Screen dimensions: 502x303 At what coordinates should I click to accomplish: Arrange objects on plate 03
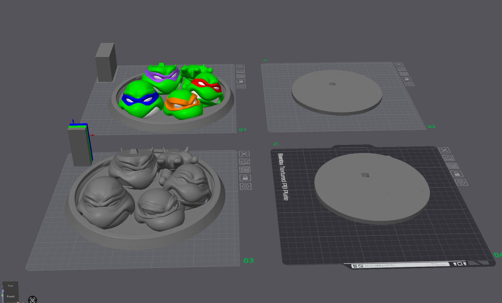pos(245,170)
